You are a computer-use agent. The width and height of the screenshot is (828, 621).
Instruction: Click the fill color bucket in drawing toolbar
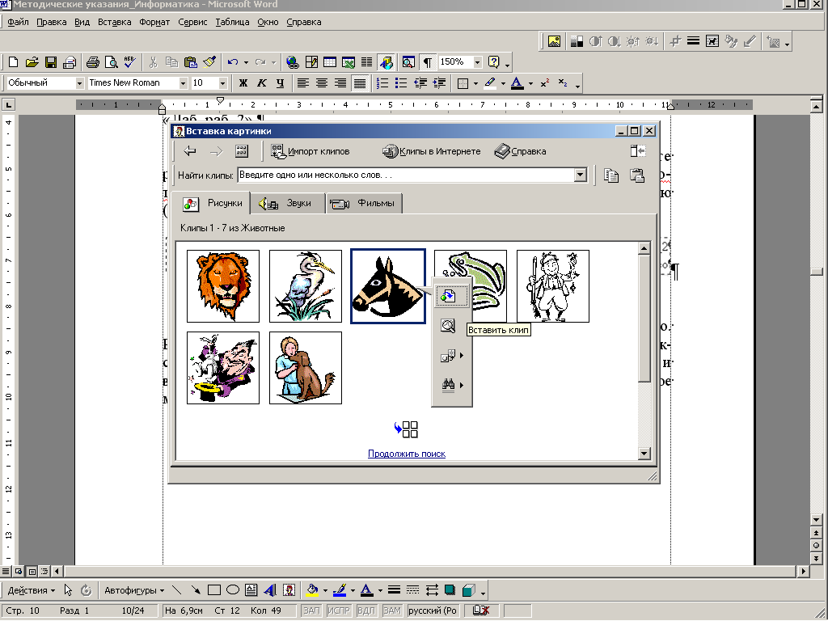click(x=312, y=589)
